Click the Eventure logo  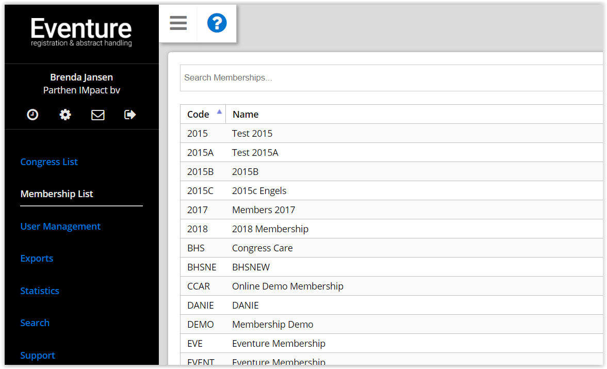point(81,32)
